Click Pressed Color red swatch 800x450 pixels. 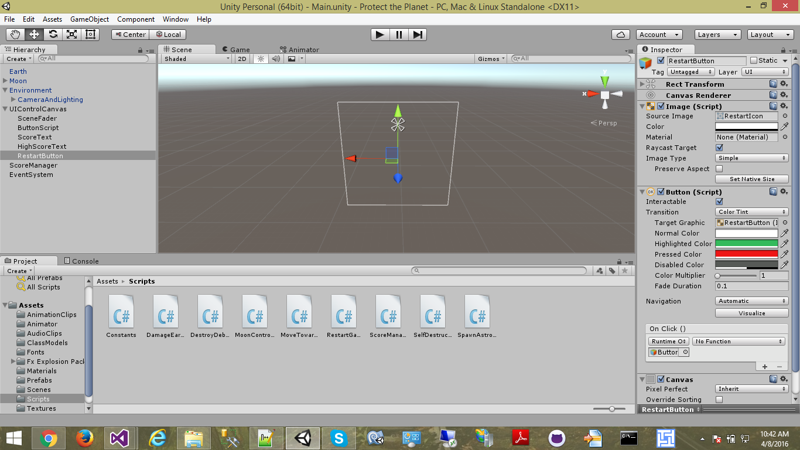coord(747,254)
